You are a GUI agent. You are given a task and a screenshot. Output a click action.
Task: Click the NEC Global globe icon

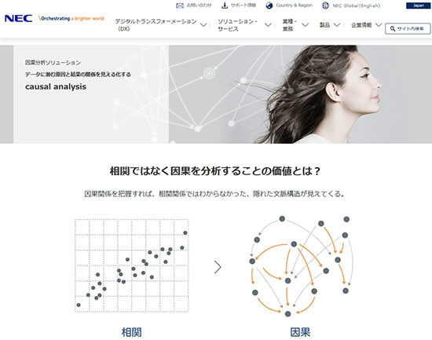tap(325, 5)
